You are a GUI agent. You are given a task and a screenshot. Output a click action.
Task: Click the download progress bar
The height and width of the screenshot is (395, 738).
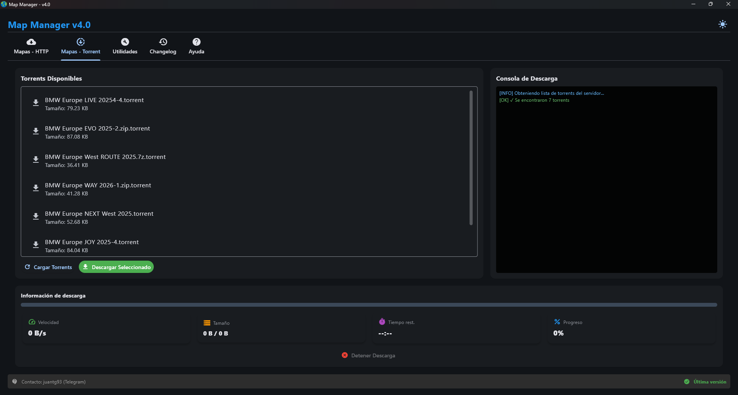[x=369, y=305]
